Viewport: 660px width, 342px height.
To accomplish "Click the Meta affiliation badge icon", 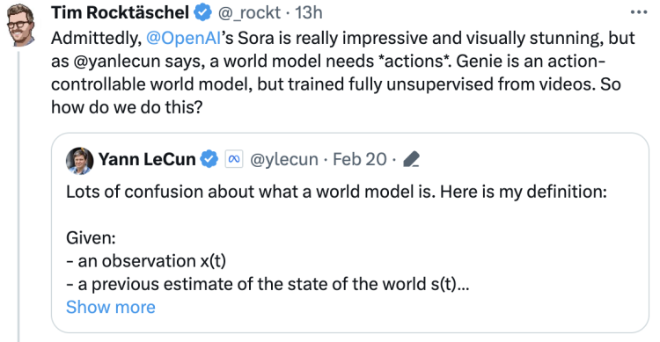I will pyautogui.click(x=234, y=159).
